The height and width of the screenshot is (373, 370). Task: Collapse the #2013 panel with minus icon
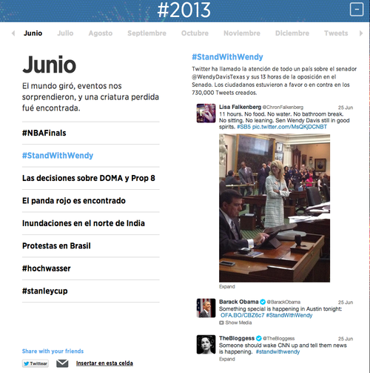coord(357,10)
